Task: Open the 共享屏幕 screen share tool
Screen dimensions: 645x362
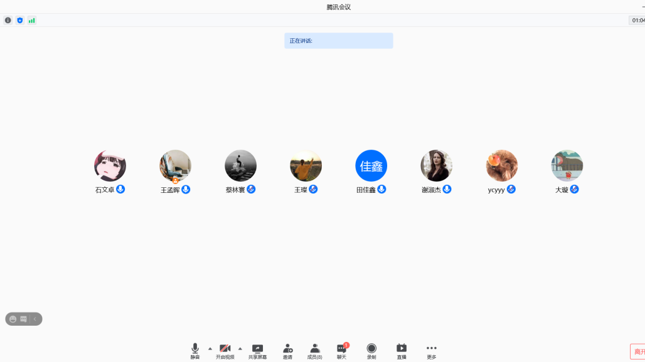Action: pyautogui.click(x=257, y=350)
